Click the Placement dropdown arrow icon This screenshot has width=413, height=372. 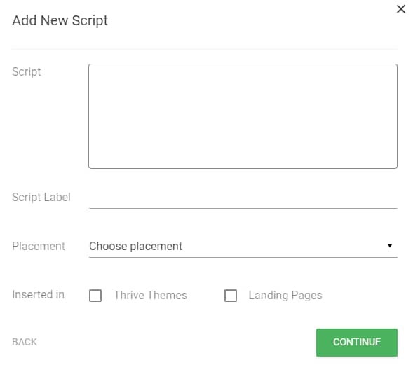coord(390,245)
